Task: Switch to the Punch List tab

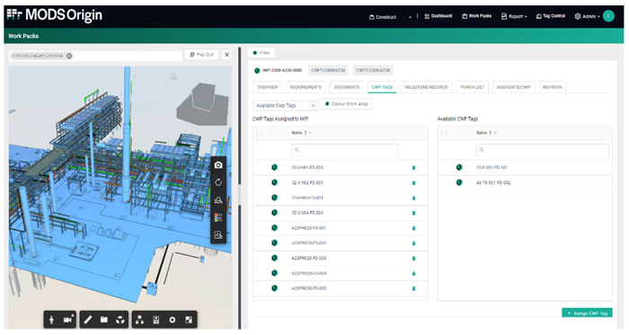Action: [x=472, y=87]
